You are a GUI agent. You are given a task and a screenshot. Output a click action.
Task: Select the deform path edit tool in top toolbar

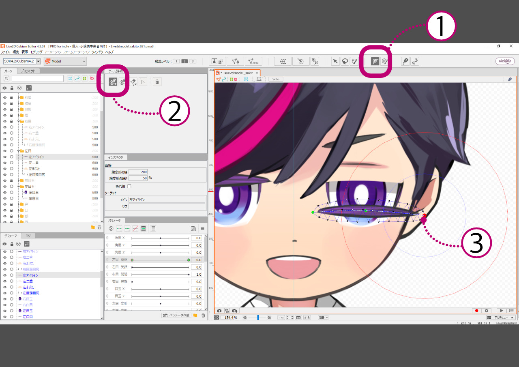[375, 61]
